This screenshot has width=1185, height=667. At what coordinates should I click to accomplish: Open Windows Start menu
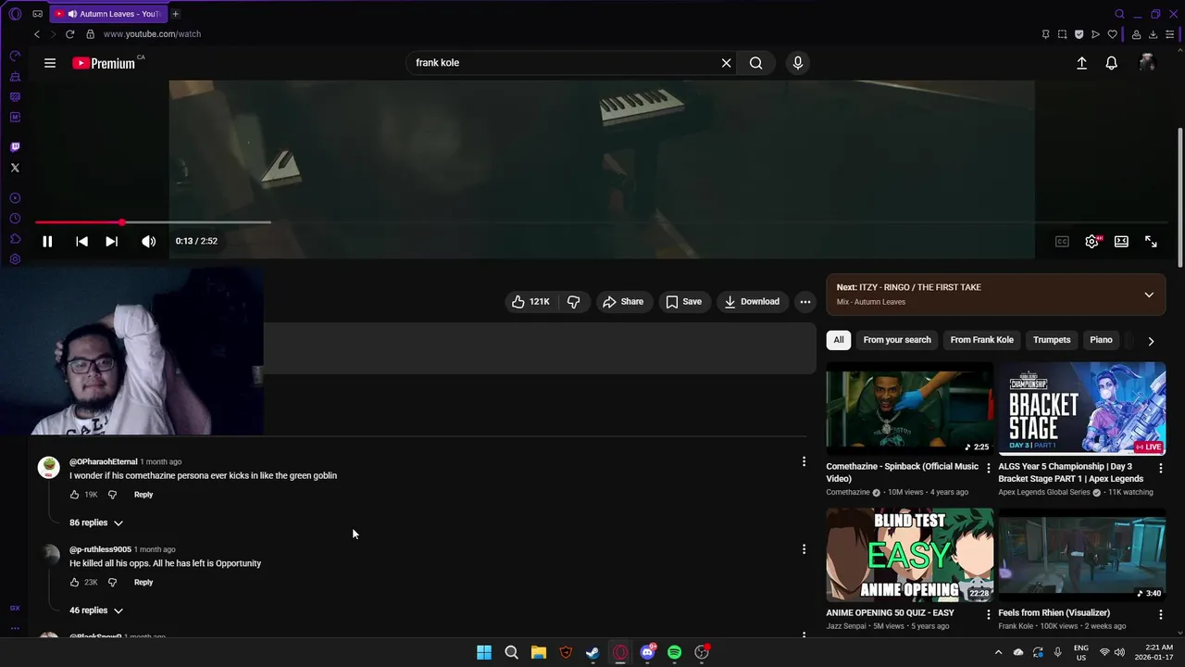pos(483,652)
